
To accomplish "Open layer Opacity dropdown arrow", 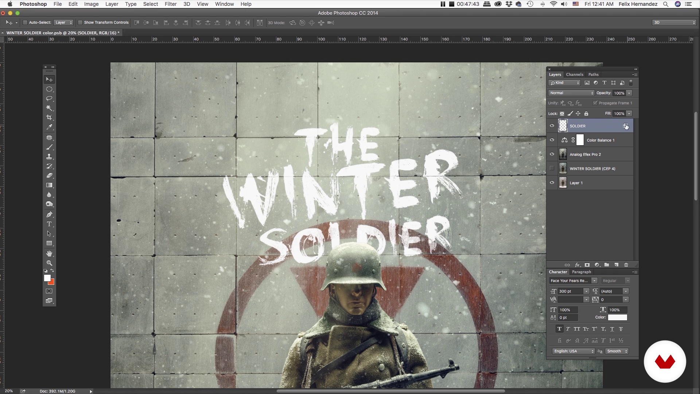I will click(629, 93).
